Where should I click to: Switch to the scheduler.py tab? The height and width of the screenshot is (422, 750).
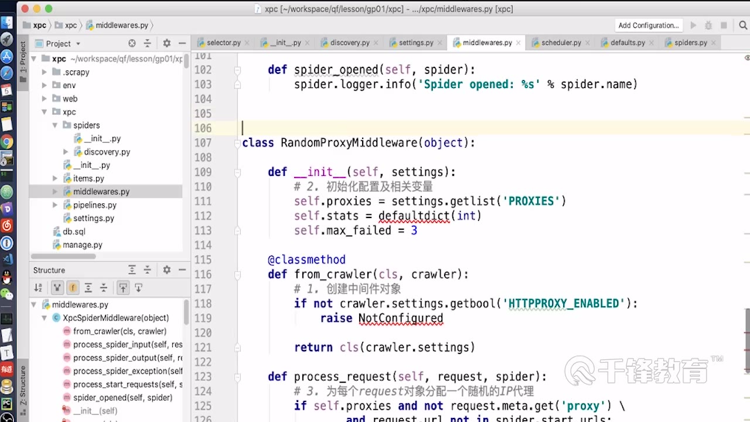point(561,43)
